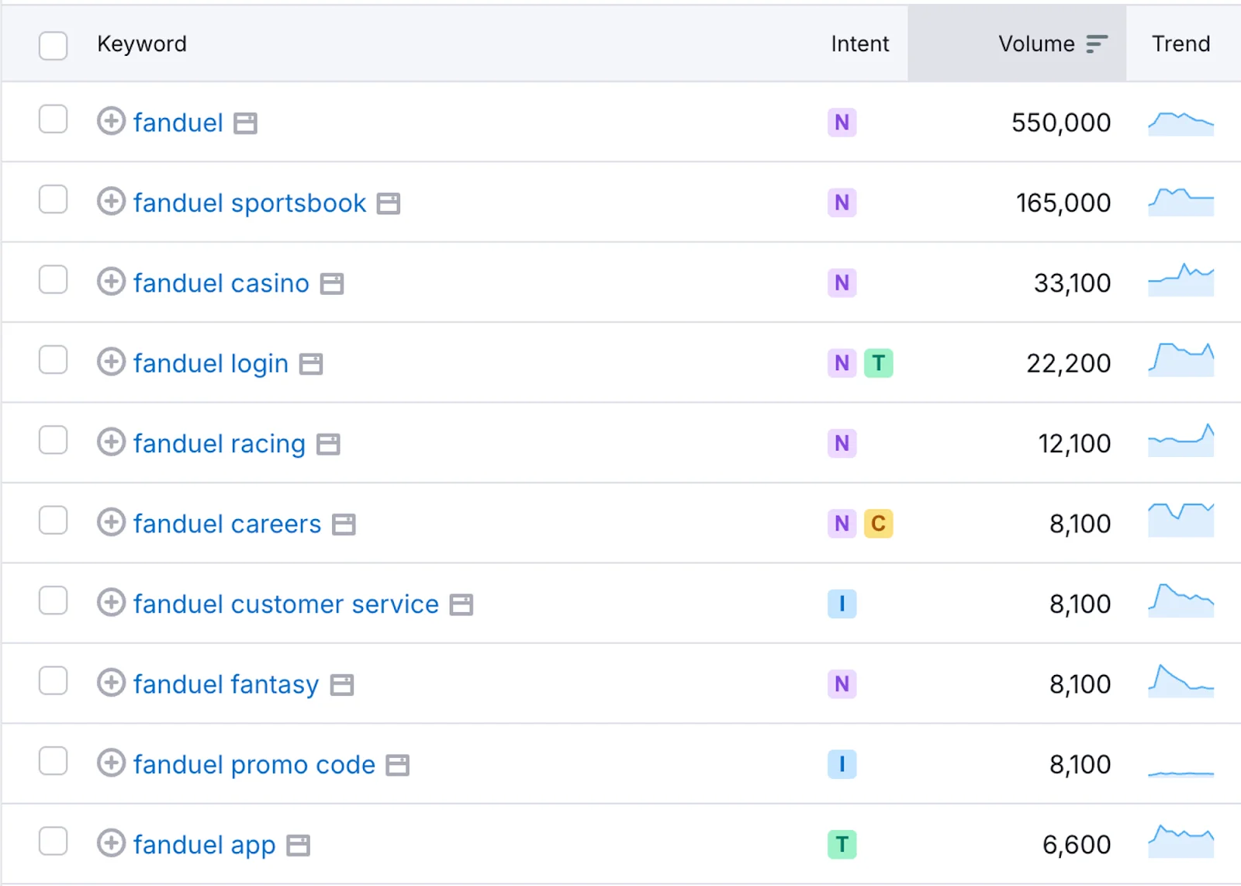The image size is (1241, 886).
Task: Click the Informational badge on "fanduel promo code"
Action: [842, 764]
